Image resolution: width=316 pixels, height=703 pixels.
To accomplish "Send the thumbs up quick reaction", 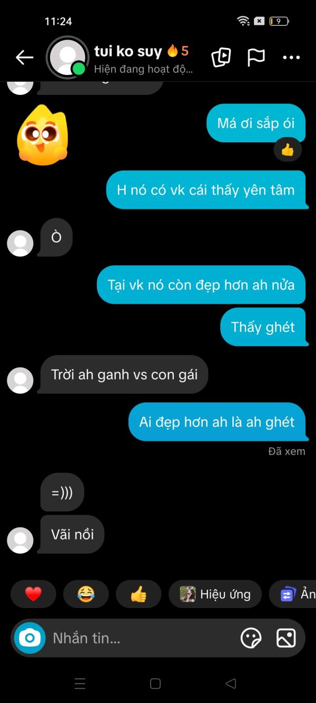I will tap(139, 594).
